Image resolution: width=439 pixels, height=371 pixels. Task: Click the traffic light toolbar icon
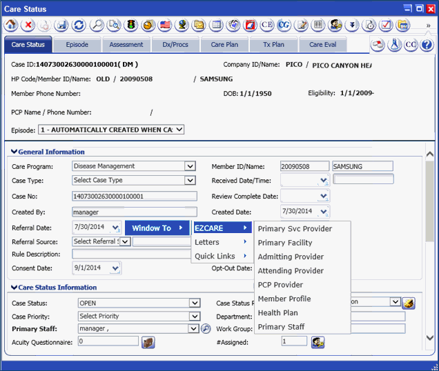tap(130, 26)
